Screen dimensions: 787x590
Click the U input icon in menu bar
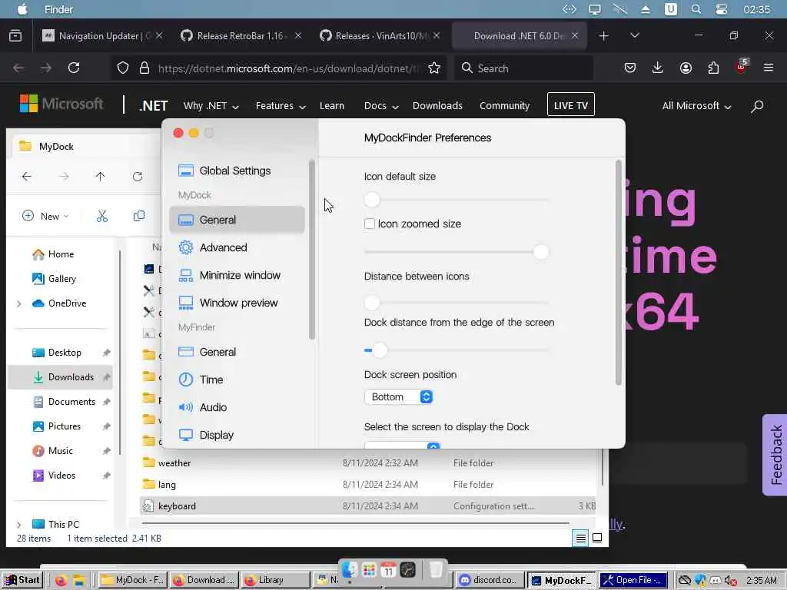click(670, 9)
